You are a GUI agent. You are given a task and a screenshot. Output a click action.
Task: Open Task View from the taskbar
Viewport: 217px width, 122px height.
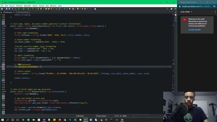(x=18, y=120)
